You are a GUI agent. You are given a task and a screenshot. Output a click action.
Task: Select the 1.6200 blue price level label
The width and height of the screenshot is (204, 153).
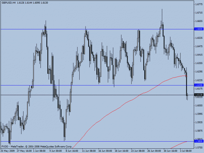(x=199, y=85)
